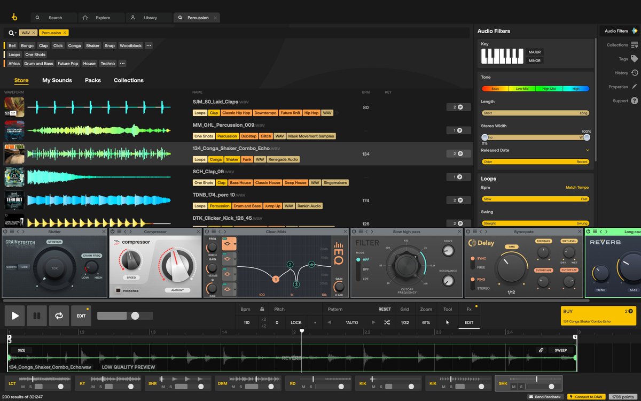Pause playback with the Pause button

point(37,316)
